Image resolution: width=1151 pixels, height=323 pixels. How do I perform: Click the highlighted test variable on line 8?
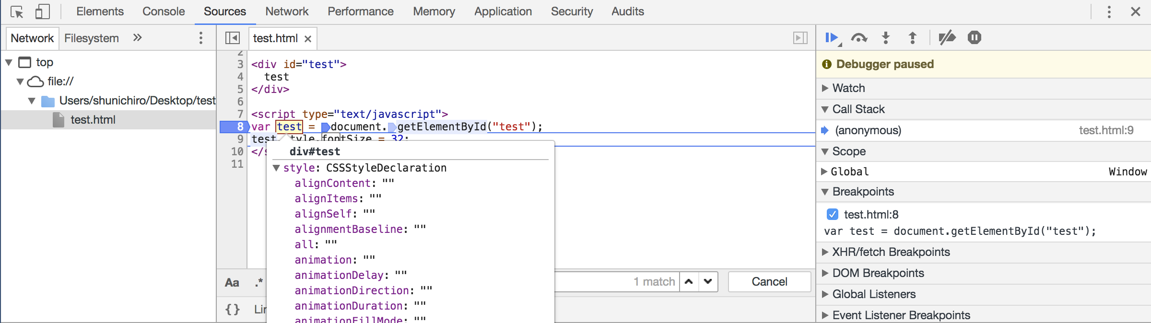289,127
